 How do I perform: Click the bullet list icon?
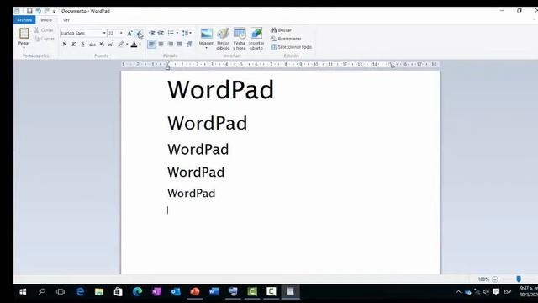click(171, 33)
